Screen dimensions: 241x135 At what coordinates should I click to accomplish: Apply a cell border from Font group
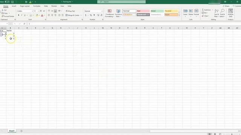tap(31, 15)
